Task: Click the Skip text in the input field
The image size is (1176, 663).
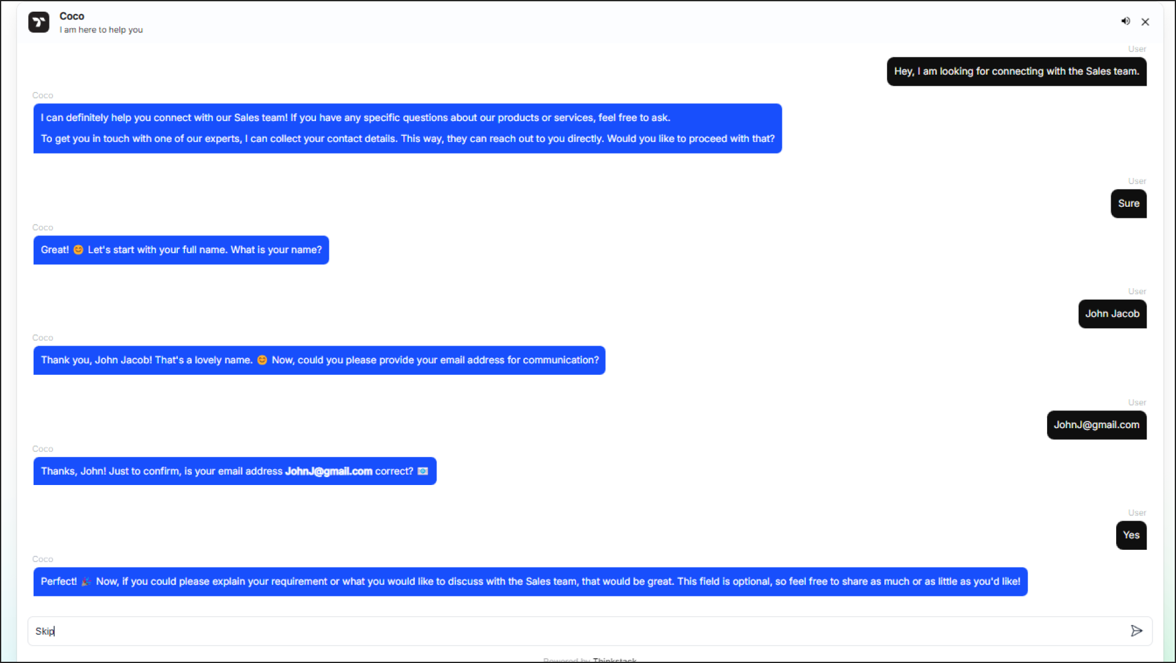Action: [x=45, y=631]
